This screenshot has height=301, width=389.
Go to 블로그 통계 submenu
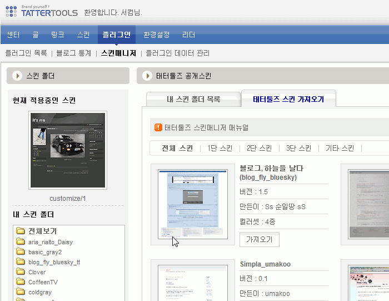[74, 53]
